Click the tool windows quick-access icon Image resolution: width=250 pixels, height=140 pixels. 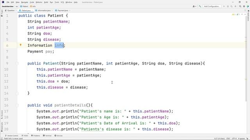tap(2, 138)
